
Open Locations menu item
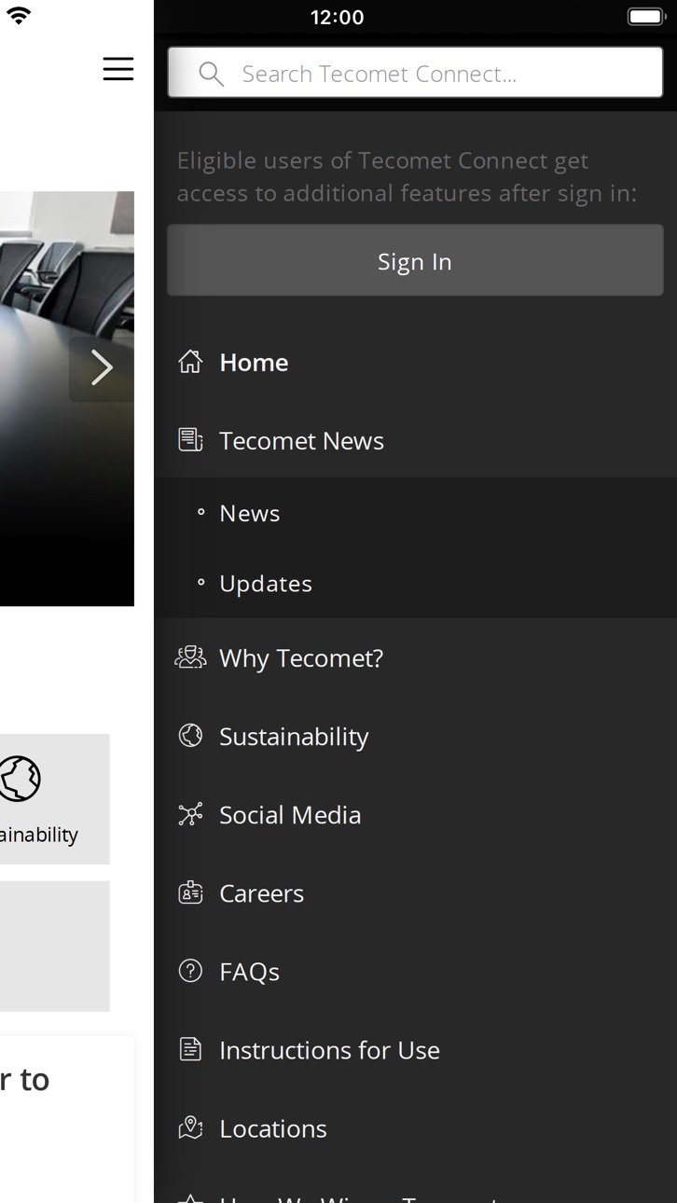tap(415, 1127)
